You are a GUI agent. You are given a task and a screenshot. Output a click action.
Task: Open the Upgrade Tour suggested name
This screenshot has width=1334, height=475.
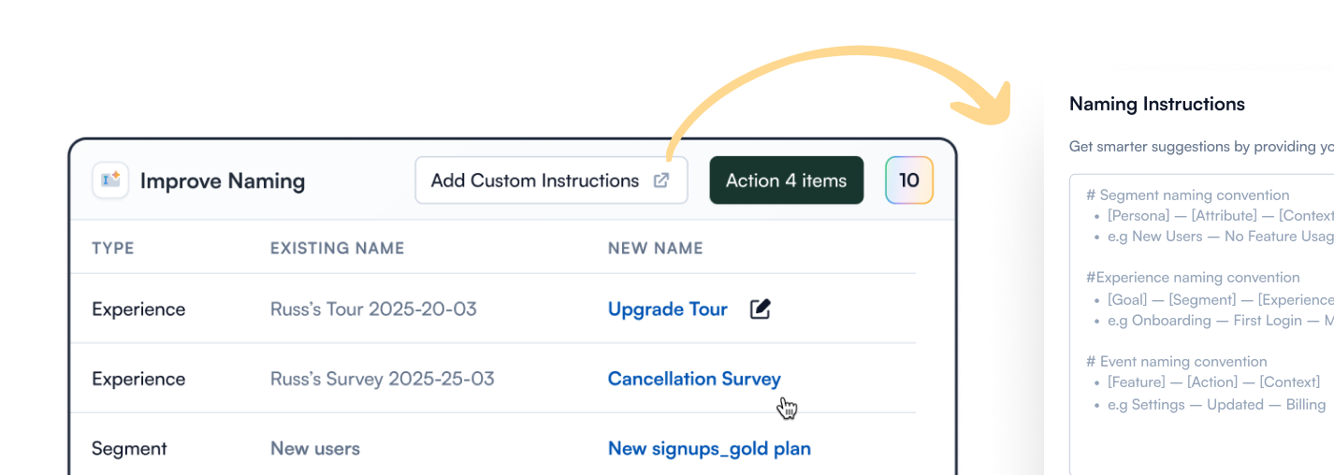pos(667,309)
